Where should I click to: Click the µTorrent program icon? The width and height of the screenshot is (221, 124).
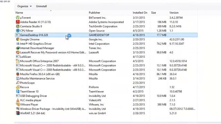(18, 18)
